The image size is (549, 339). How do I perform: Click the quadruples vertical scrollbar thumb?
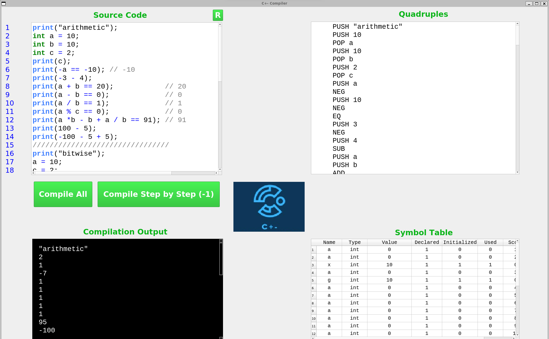click(x=517, y=35)
